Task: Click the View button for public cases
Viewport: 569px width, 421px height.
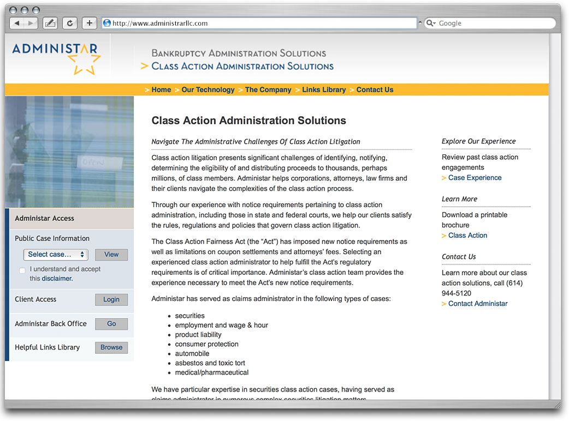Action: (x=111, y=254)
